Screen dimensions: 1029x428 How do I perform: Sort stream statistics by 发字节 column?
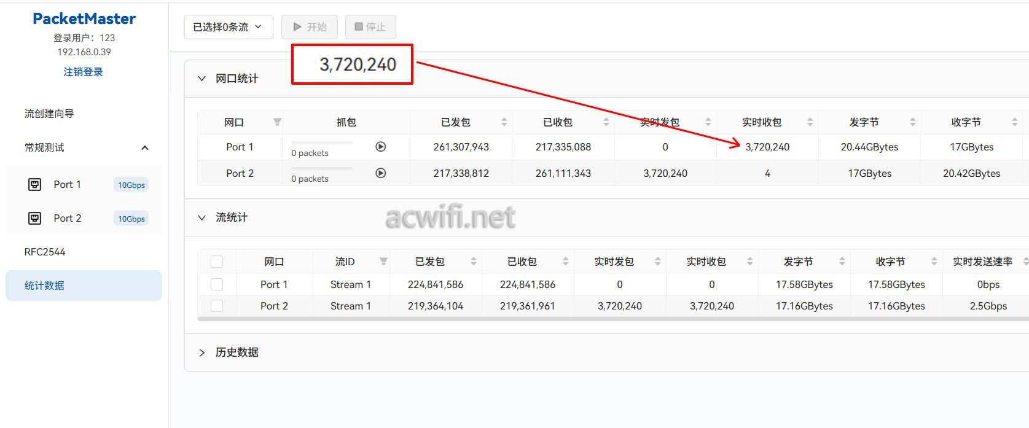tap(842, 262)
